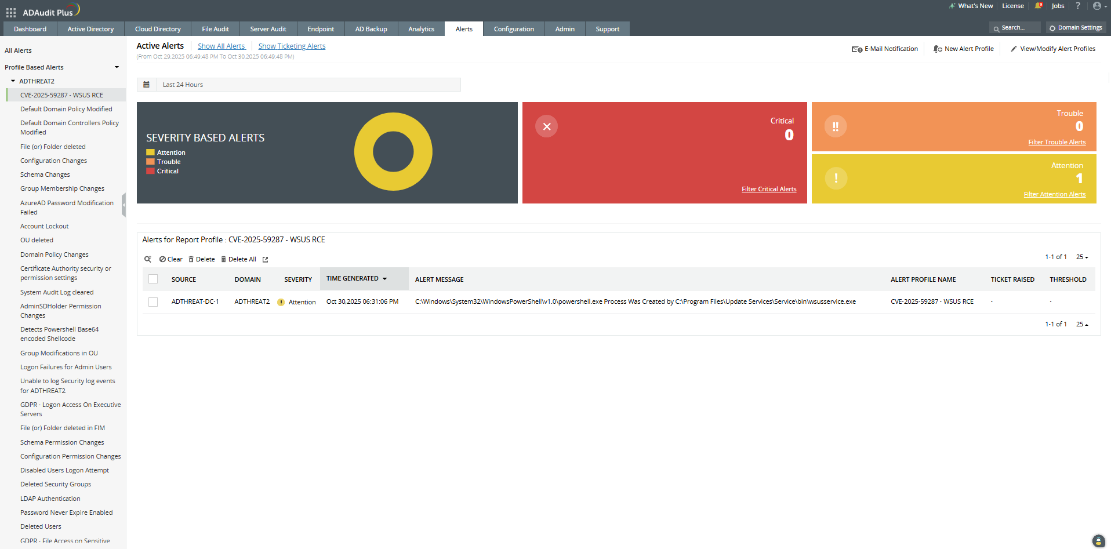Click the export icon next to Delete All
Viewport: 1111px width, 549px height.
[266, 260]
